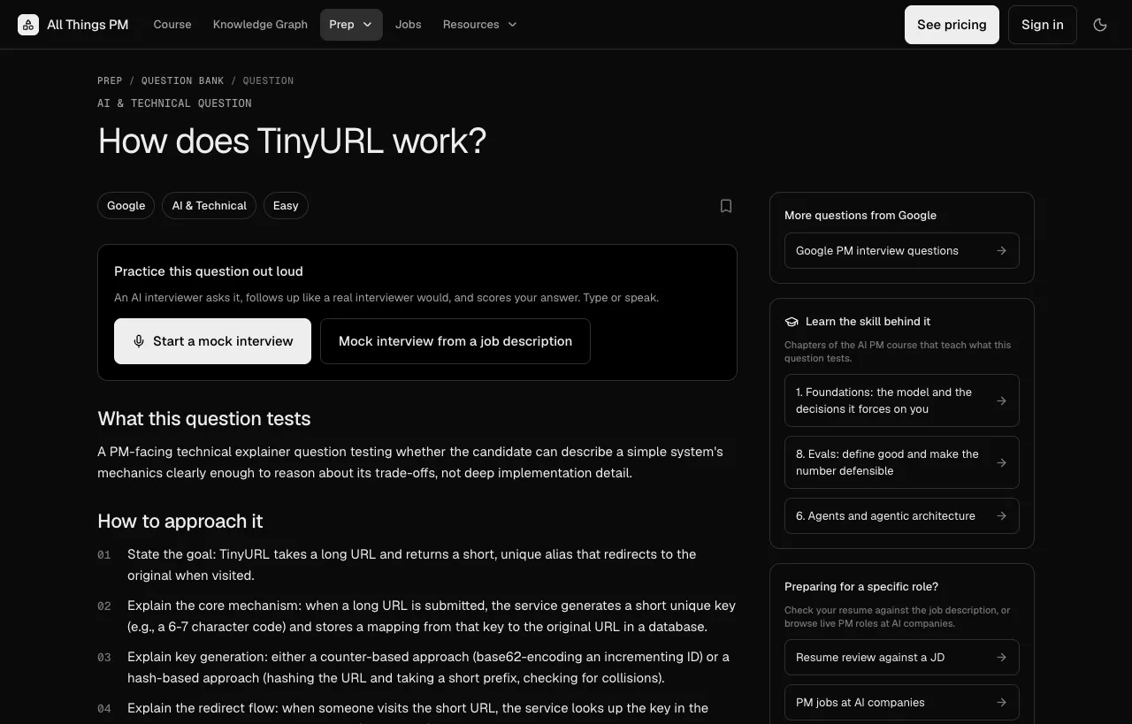This screenshot has width=1132, height=724.
Task: Open chapter 1 Foundations link
Action: 902,400
